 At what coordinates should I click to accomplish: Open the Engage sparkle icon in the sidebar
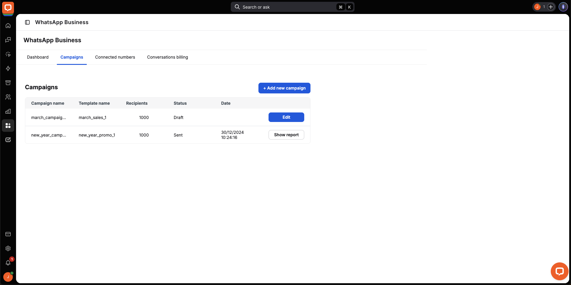click(8, 54)
